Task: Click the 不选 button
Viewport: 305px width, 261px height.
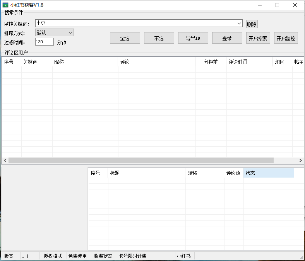Action: [159, 38]
